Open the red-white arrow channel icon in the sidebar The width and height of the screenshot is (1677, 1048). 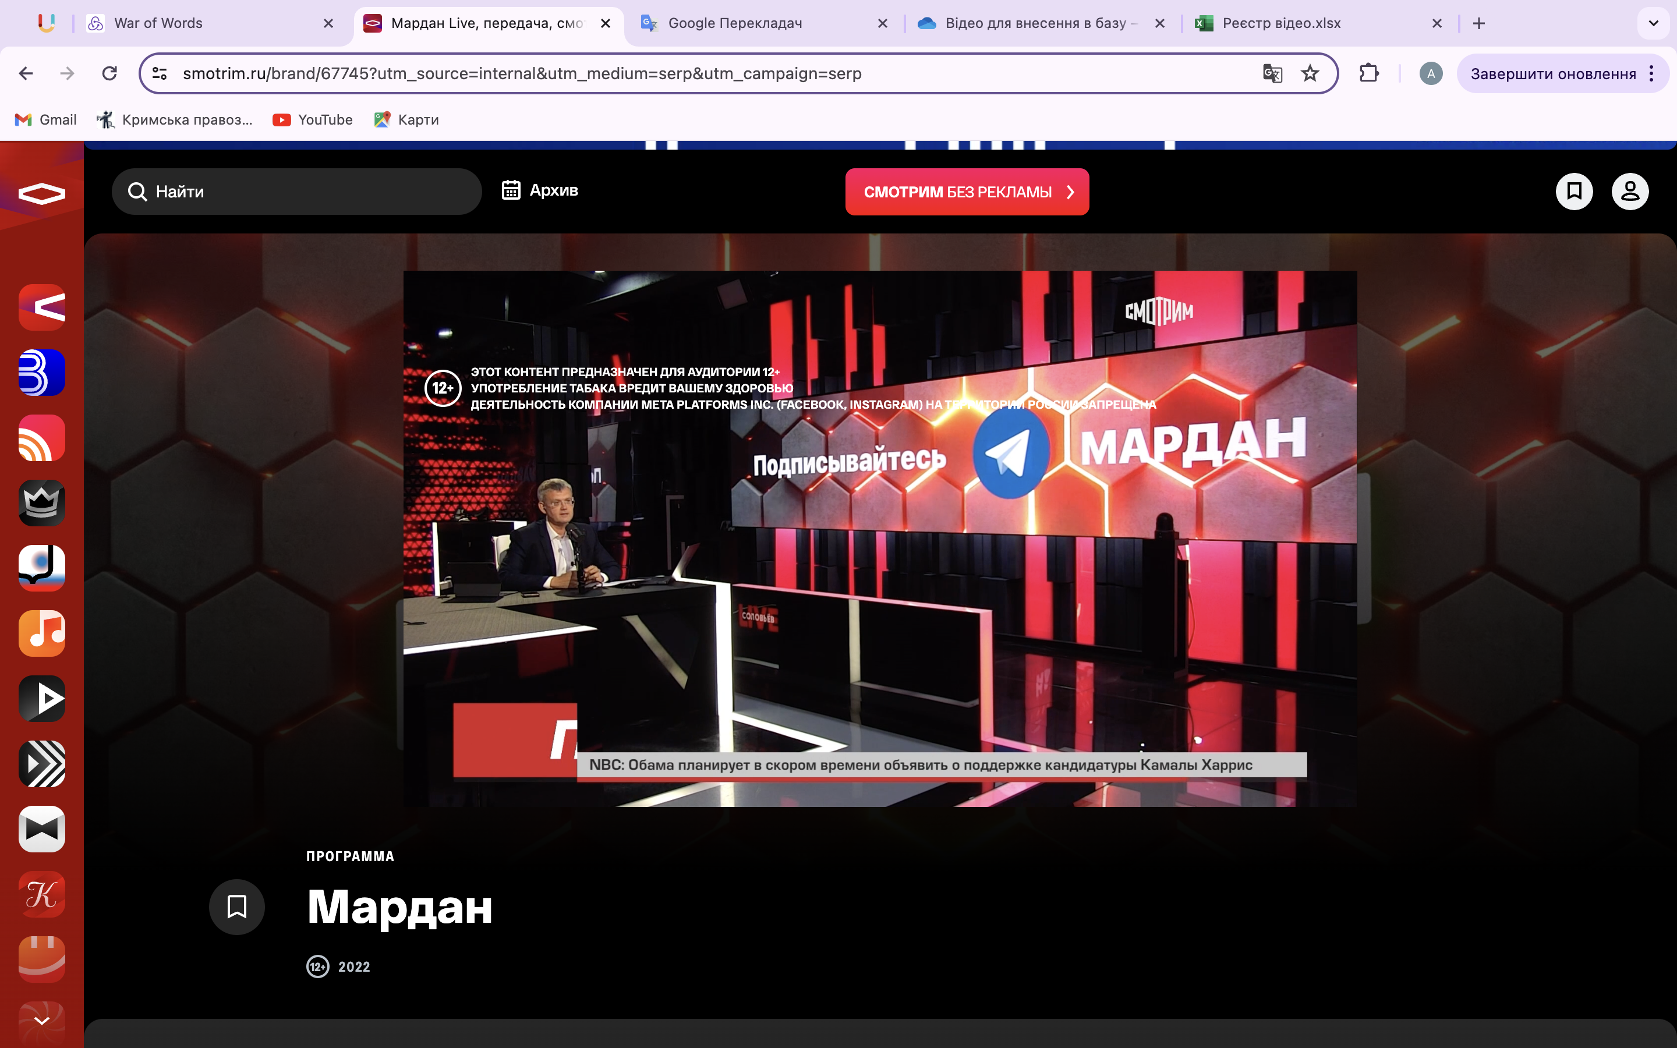click(x=41, y=307)
